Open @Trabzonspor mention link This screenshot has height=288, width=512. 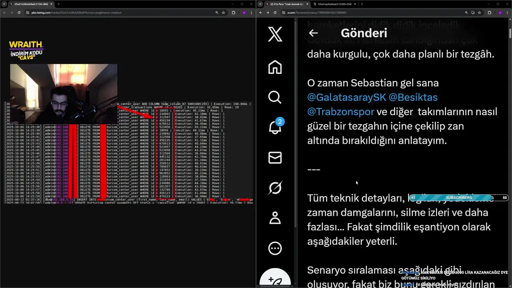click(x=340, y=112)
